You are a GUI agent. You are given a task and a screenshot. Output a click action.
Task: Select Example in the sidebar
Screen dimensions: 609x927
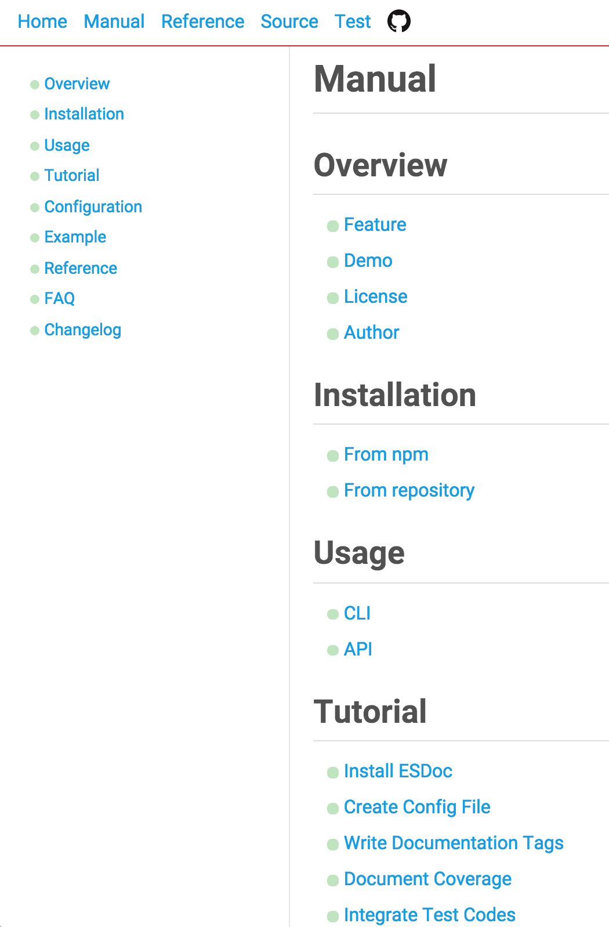point(75,237)
